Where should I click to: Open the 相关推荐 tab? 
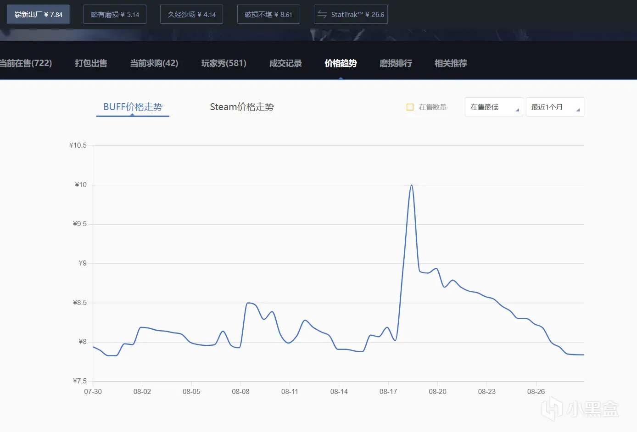(x=451, y=63)
